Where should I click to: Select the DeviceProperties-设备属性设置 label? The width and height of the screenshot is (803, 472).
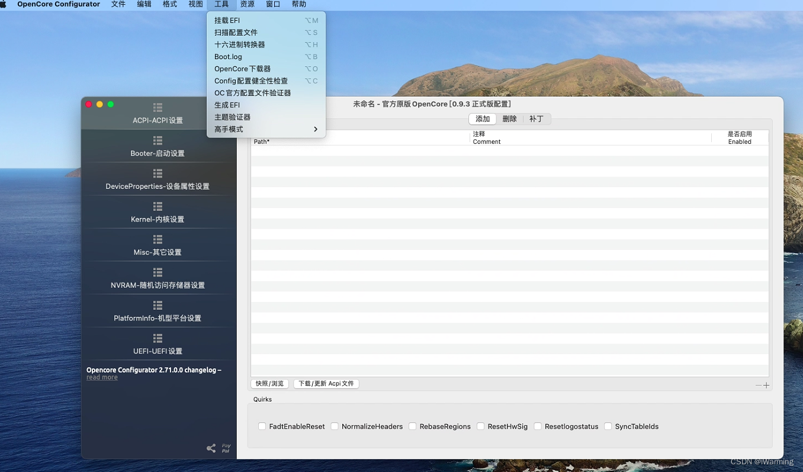(x=158, y=187)
